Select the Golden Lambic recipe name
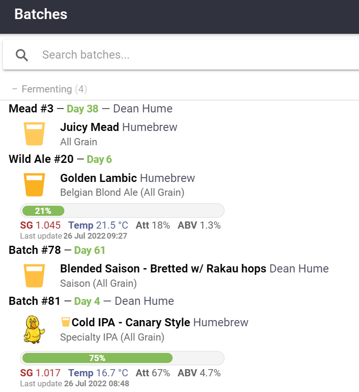This screenshot has width=359, height=392. [x=99, y=178]
